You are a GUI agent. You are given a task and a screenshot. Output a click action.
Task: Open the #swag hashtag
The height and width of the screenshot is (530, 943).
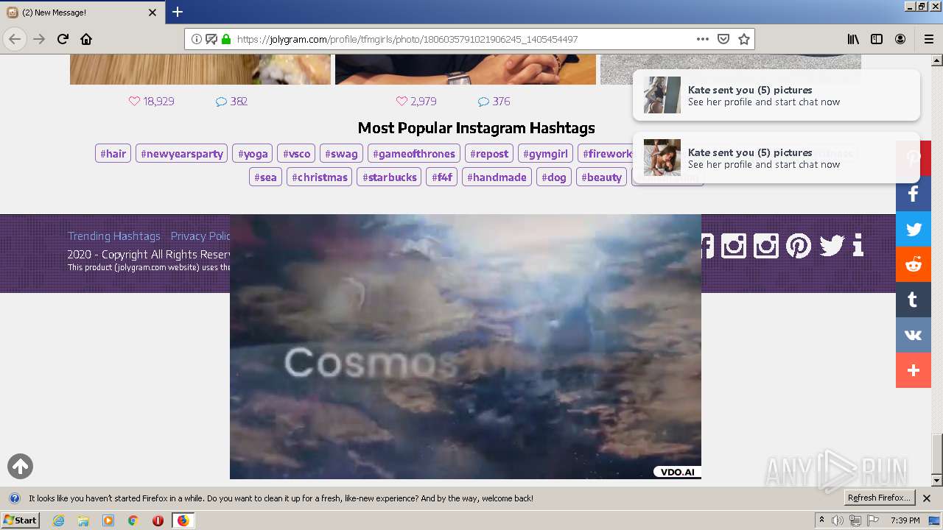click(x=341, y=153)
